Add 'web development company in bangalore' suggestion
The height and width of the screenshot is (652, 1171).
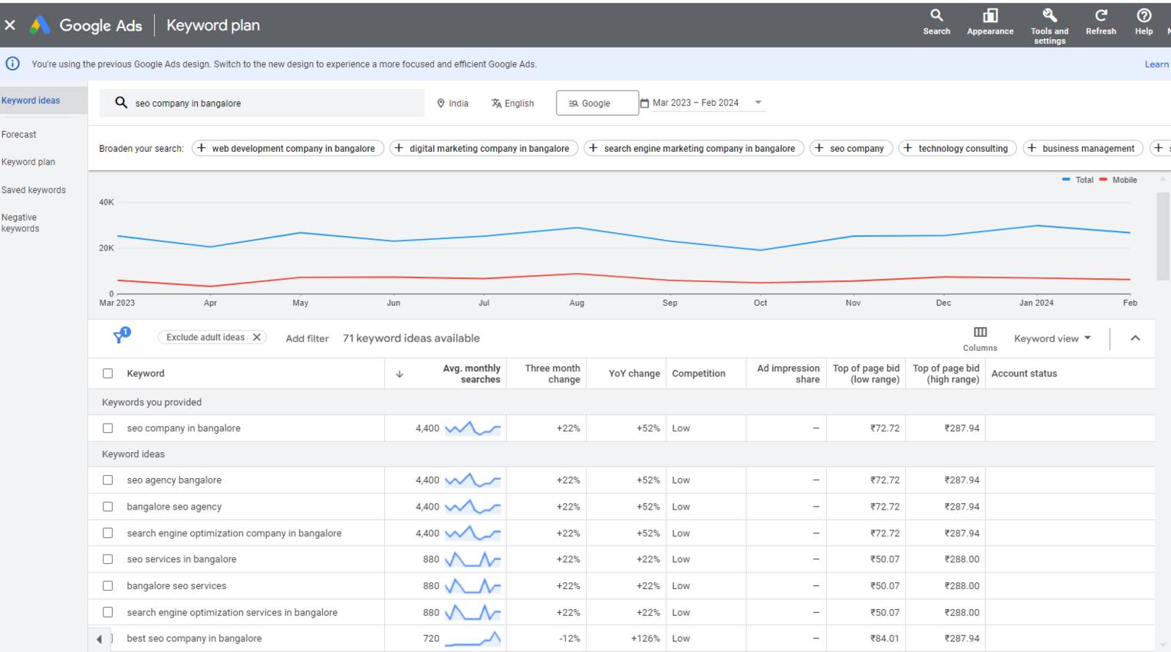click(x=288, y=149)
